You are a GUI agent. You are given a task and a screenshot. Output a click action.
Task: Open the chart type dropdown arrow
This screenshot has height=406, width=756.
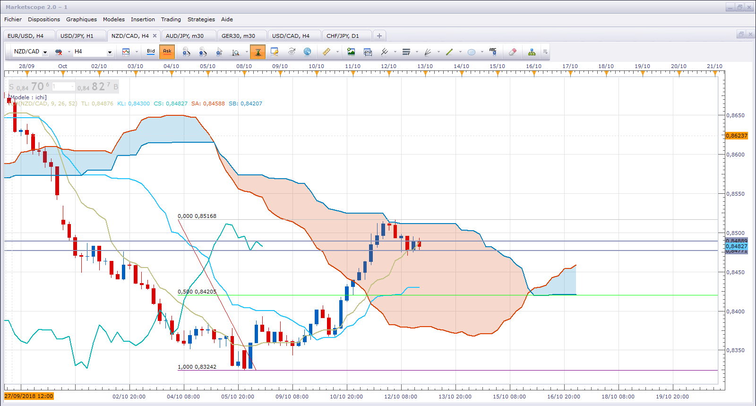point(137,52)
